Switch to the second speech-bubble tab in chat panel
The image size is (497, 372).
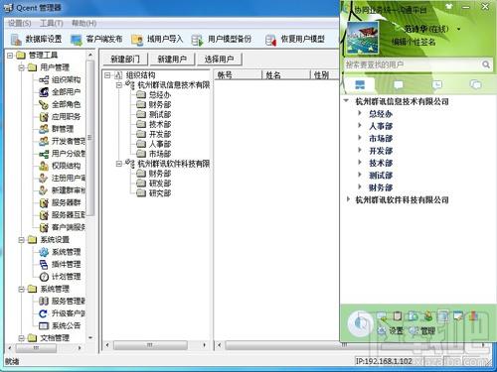pos(399,85)
